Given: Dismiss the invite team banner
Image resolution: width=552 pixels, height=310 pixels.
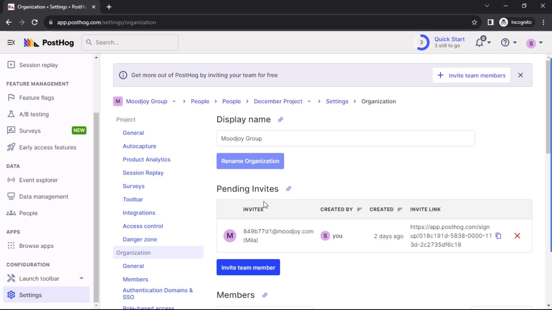Looking at the screenshot, I should (520, 75).
